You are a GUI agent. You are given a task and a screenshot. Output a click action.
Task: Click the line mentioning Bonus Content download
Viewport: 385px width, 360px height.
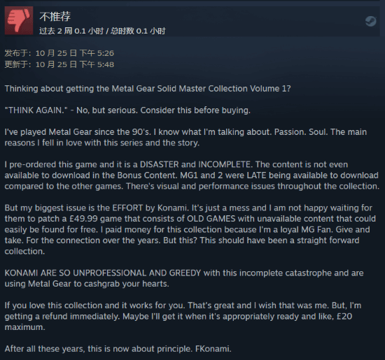(x=192, y=175)
